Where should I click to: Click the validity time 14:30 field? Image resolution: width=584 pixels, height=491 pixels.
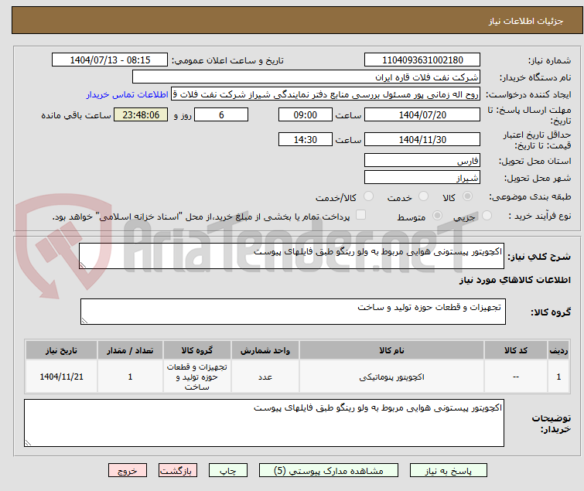click(x=305, y=140)
